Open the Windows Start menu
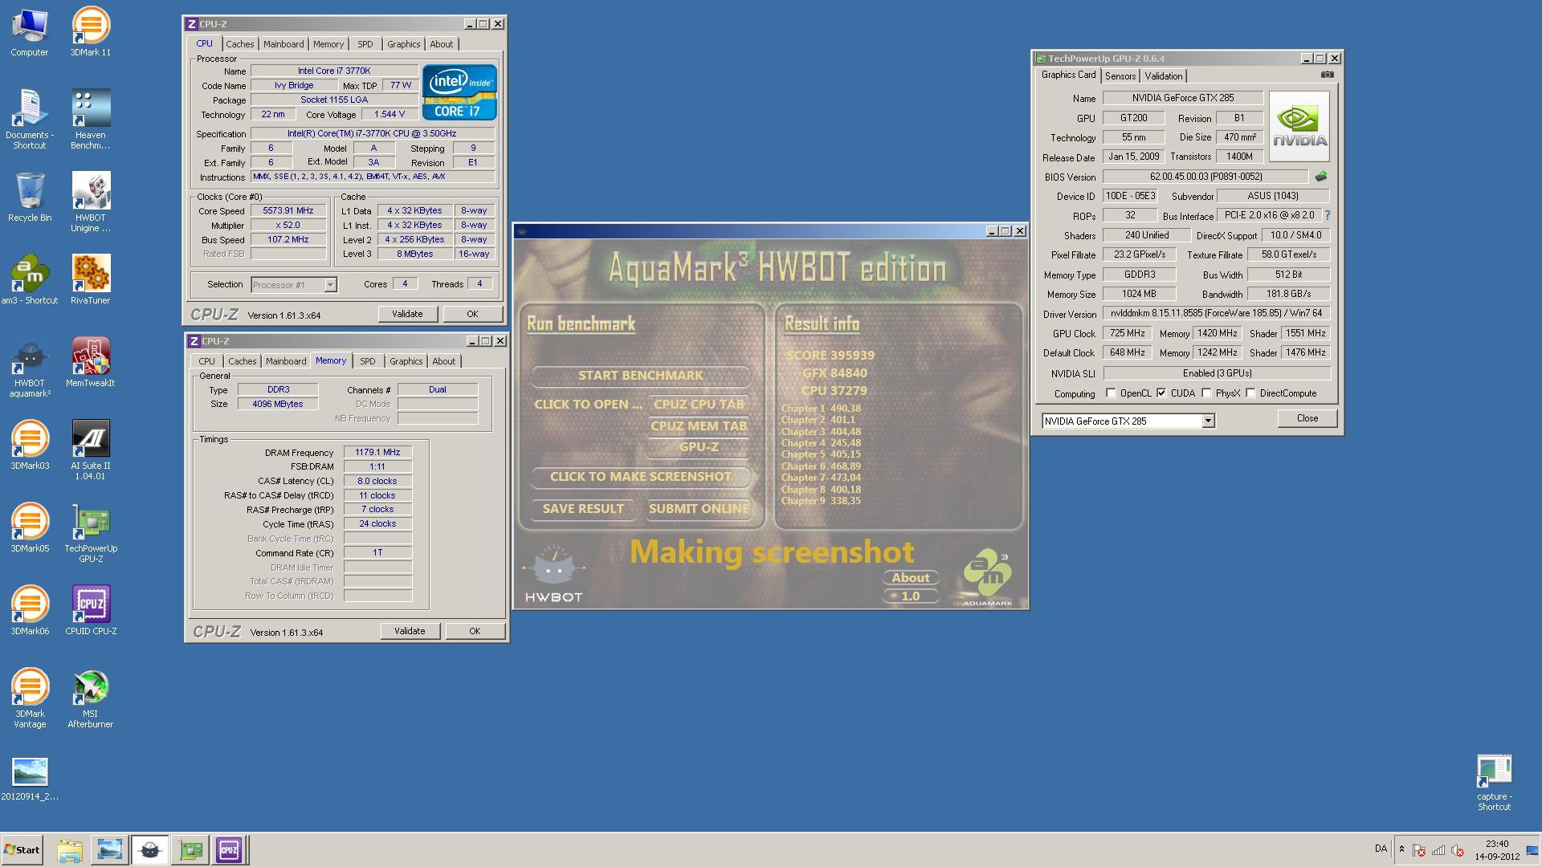1542x867 pixels. point(22,850)
